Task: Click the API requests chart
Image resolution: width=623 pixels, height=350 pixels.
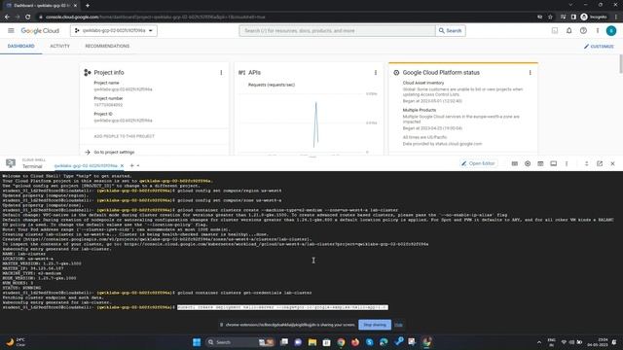Action: (308, 122)
